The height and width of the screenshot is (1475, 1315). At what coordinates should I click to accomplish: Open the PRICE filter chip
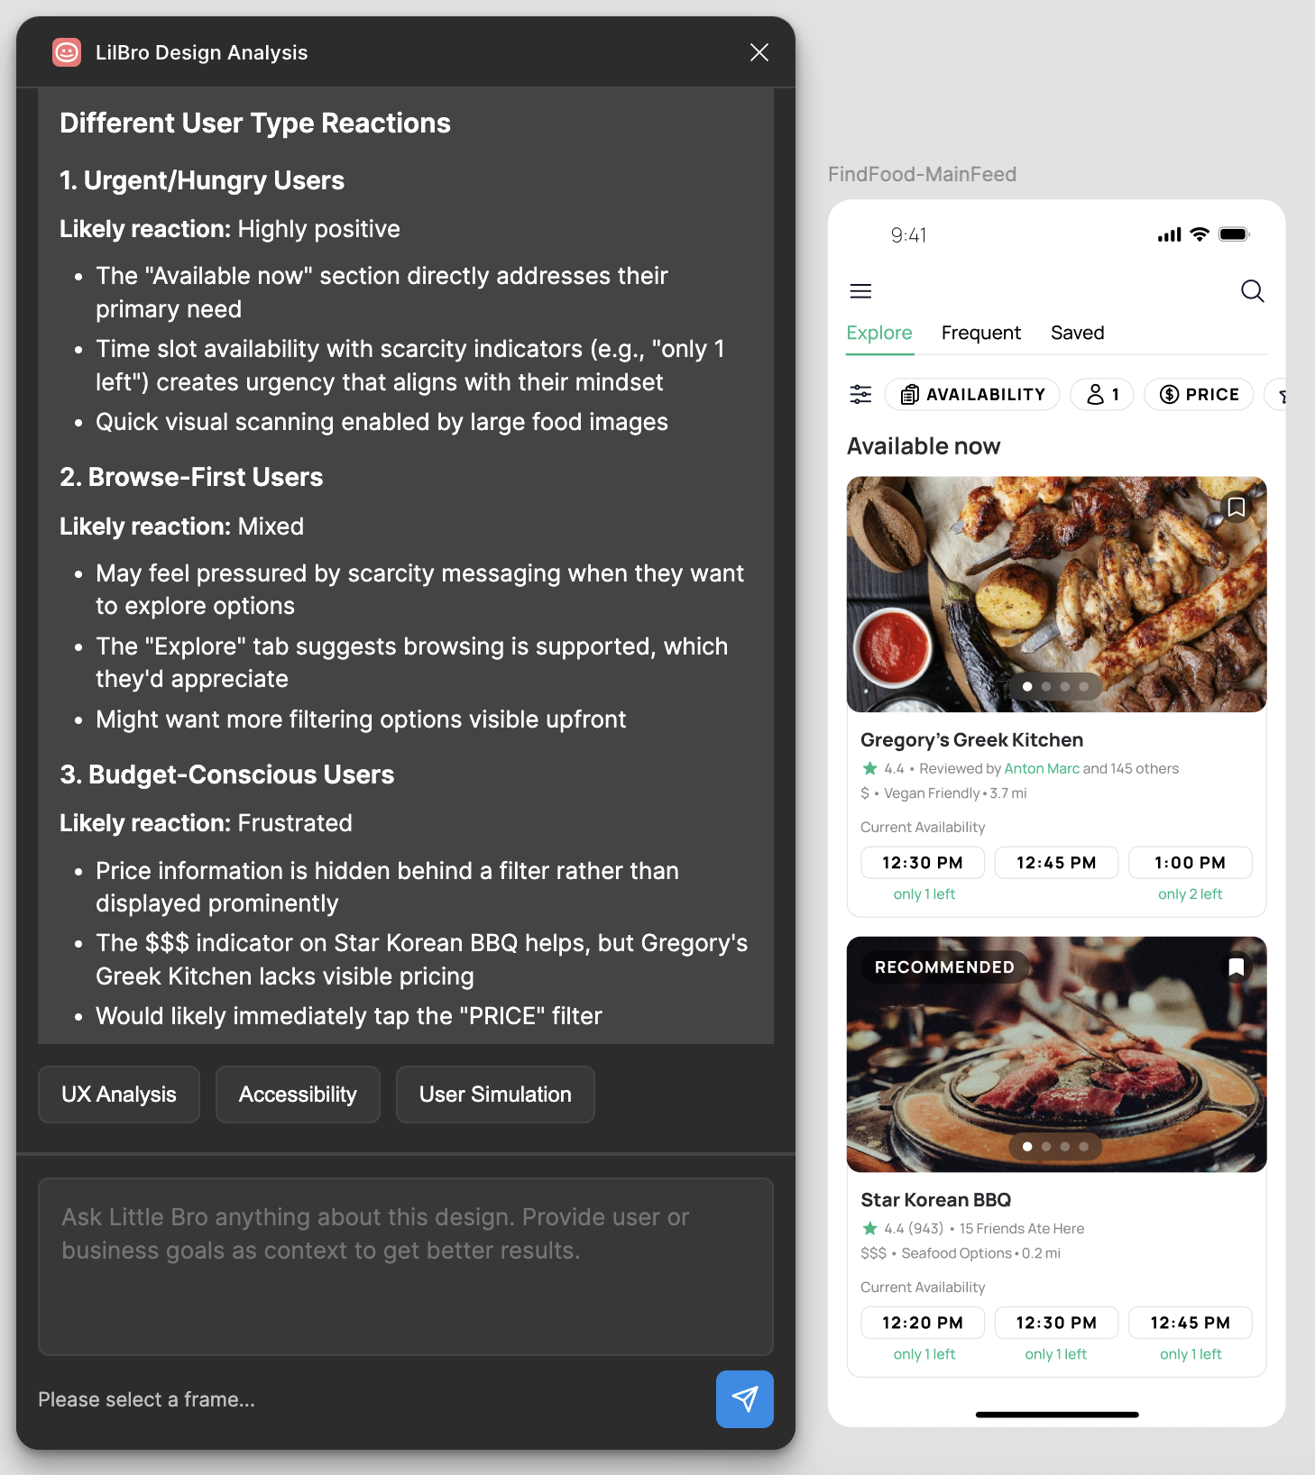pos(1199,394)
